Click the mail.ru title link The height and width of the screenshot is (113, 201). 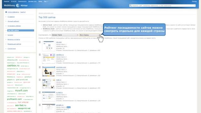[x=59, y=80]
